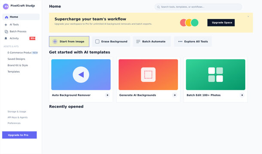Open the Auto Background Remover thumbnail
The height and width of the screenshot is (154, 262).
81,74
